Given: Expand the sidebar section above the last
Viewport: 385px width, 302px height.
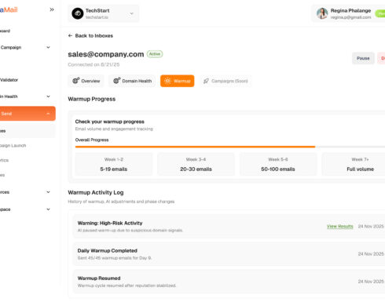Looking at the screenshot, I should pyautogui.click(x=49, y=192).
